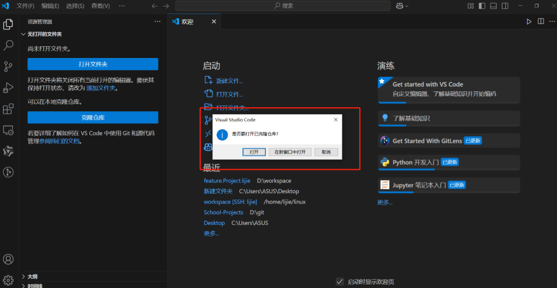This screenshot has width=557, height=288.
Task: Open Get Started With GitLens walkthrough
Action: (x=449, y=140)
